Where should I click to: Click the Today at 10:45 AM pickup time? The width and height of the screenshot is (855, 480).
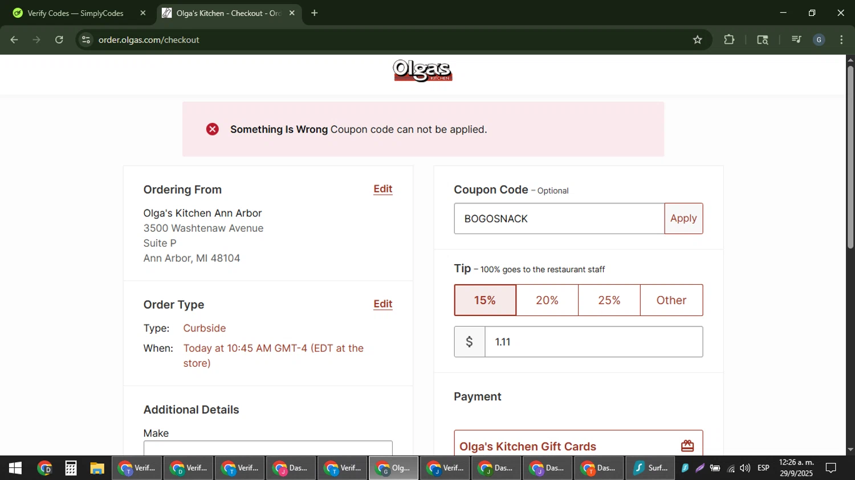click(274, 355)
